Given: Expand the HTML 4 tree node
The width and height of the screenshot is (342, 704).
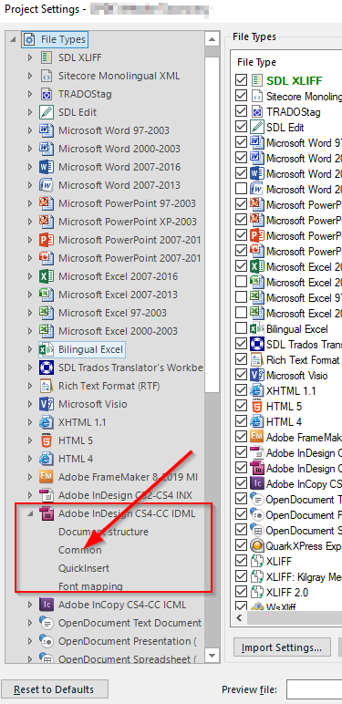Looking at the screenshot, I should [x=30, y=459].
